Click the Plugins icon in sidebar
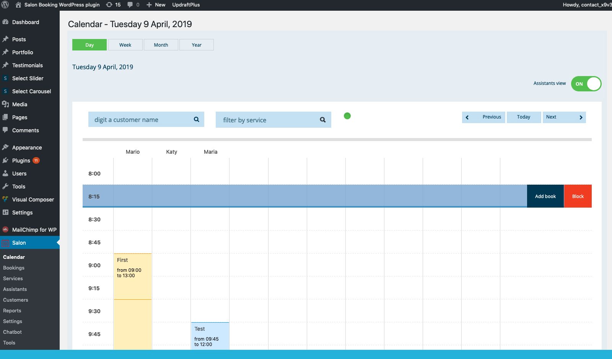Screen dimensions: 612x359 tap(5, 161)
